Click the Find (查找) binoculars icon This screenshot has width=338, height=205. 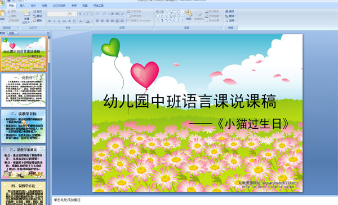click(x=227, y=11)
